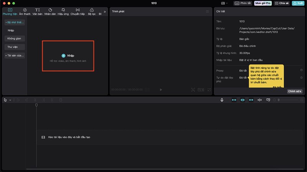Image resolution: width=307 pixels, height=172 pixels.
Task: Click the microphone record voiceover icon
Action: pyautogui.click(x=222, y=100)
